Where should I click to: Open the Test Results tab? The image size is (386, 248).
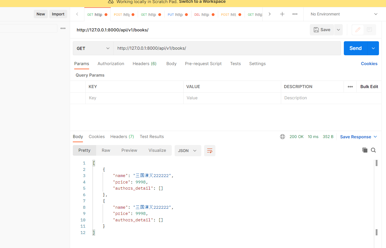[x=152, y=137]
